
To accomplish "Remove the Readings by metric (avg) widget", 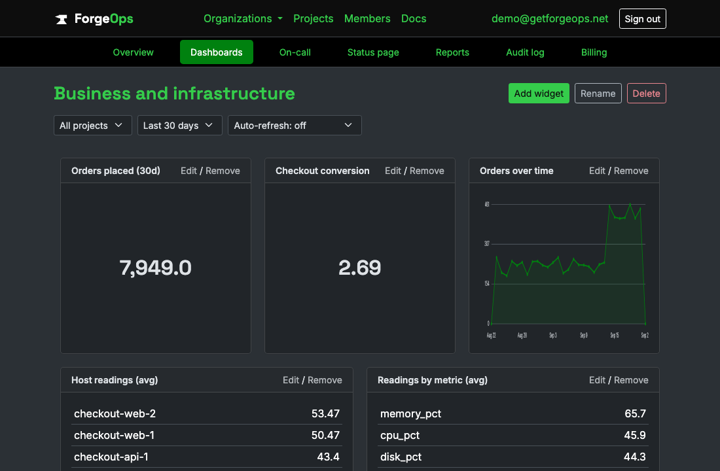I will [632, 380].
